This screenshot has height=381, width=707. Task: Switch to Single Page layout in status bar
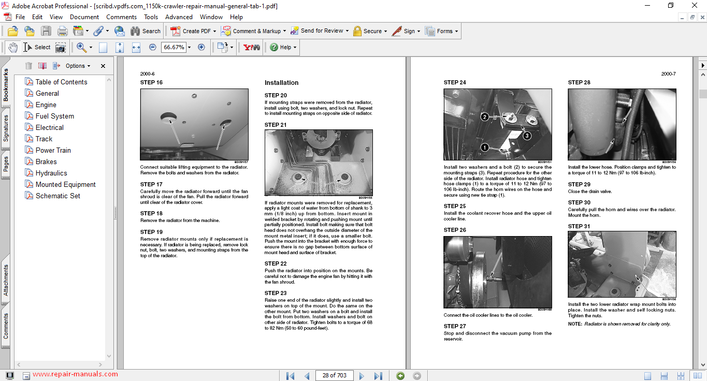tap(647, 376)
